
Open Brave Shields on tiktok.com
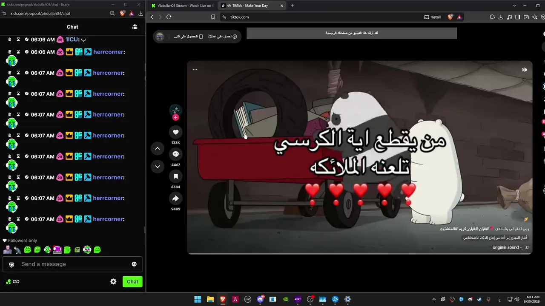(x=450, y=17)
